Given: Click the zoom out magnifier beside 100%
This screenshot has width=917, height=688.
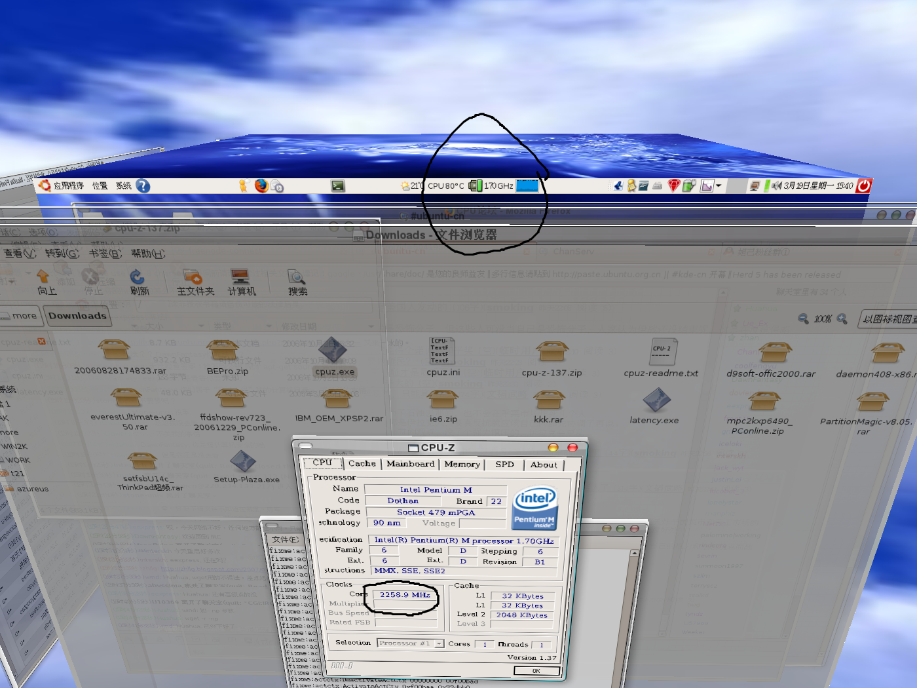Looking at the screenshot, I should pos(804,319).
